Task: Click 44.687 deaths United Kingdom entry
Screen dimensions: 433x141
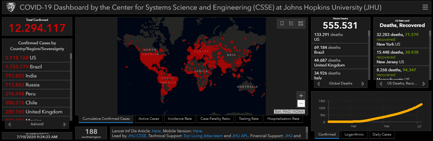Action: pyautogui.click(x=340, y=63)
